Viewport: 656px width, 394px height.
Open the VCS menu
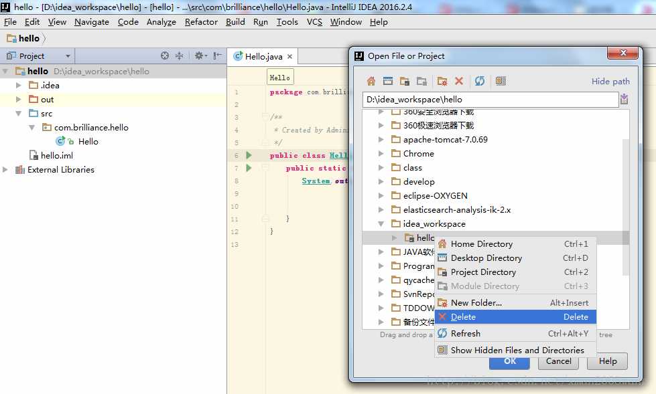[314, 21]
